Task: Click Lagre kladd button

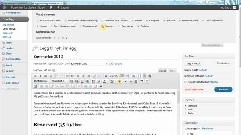Action: pos(193,63)
